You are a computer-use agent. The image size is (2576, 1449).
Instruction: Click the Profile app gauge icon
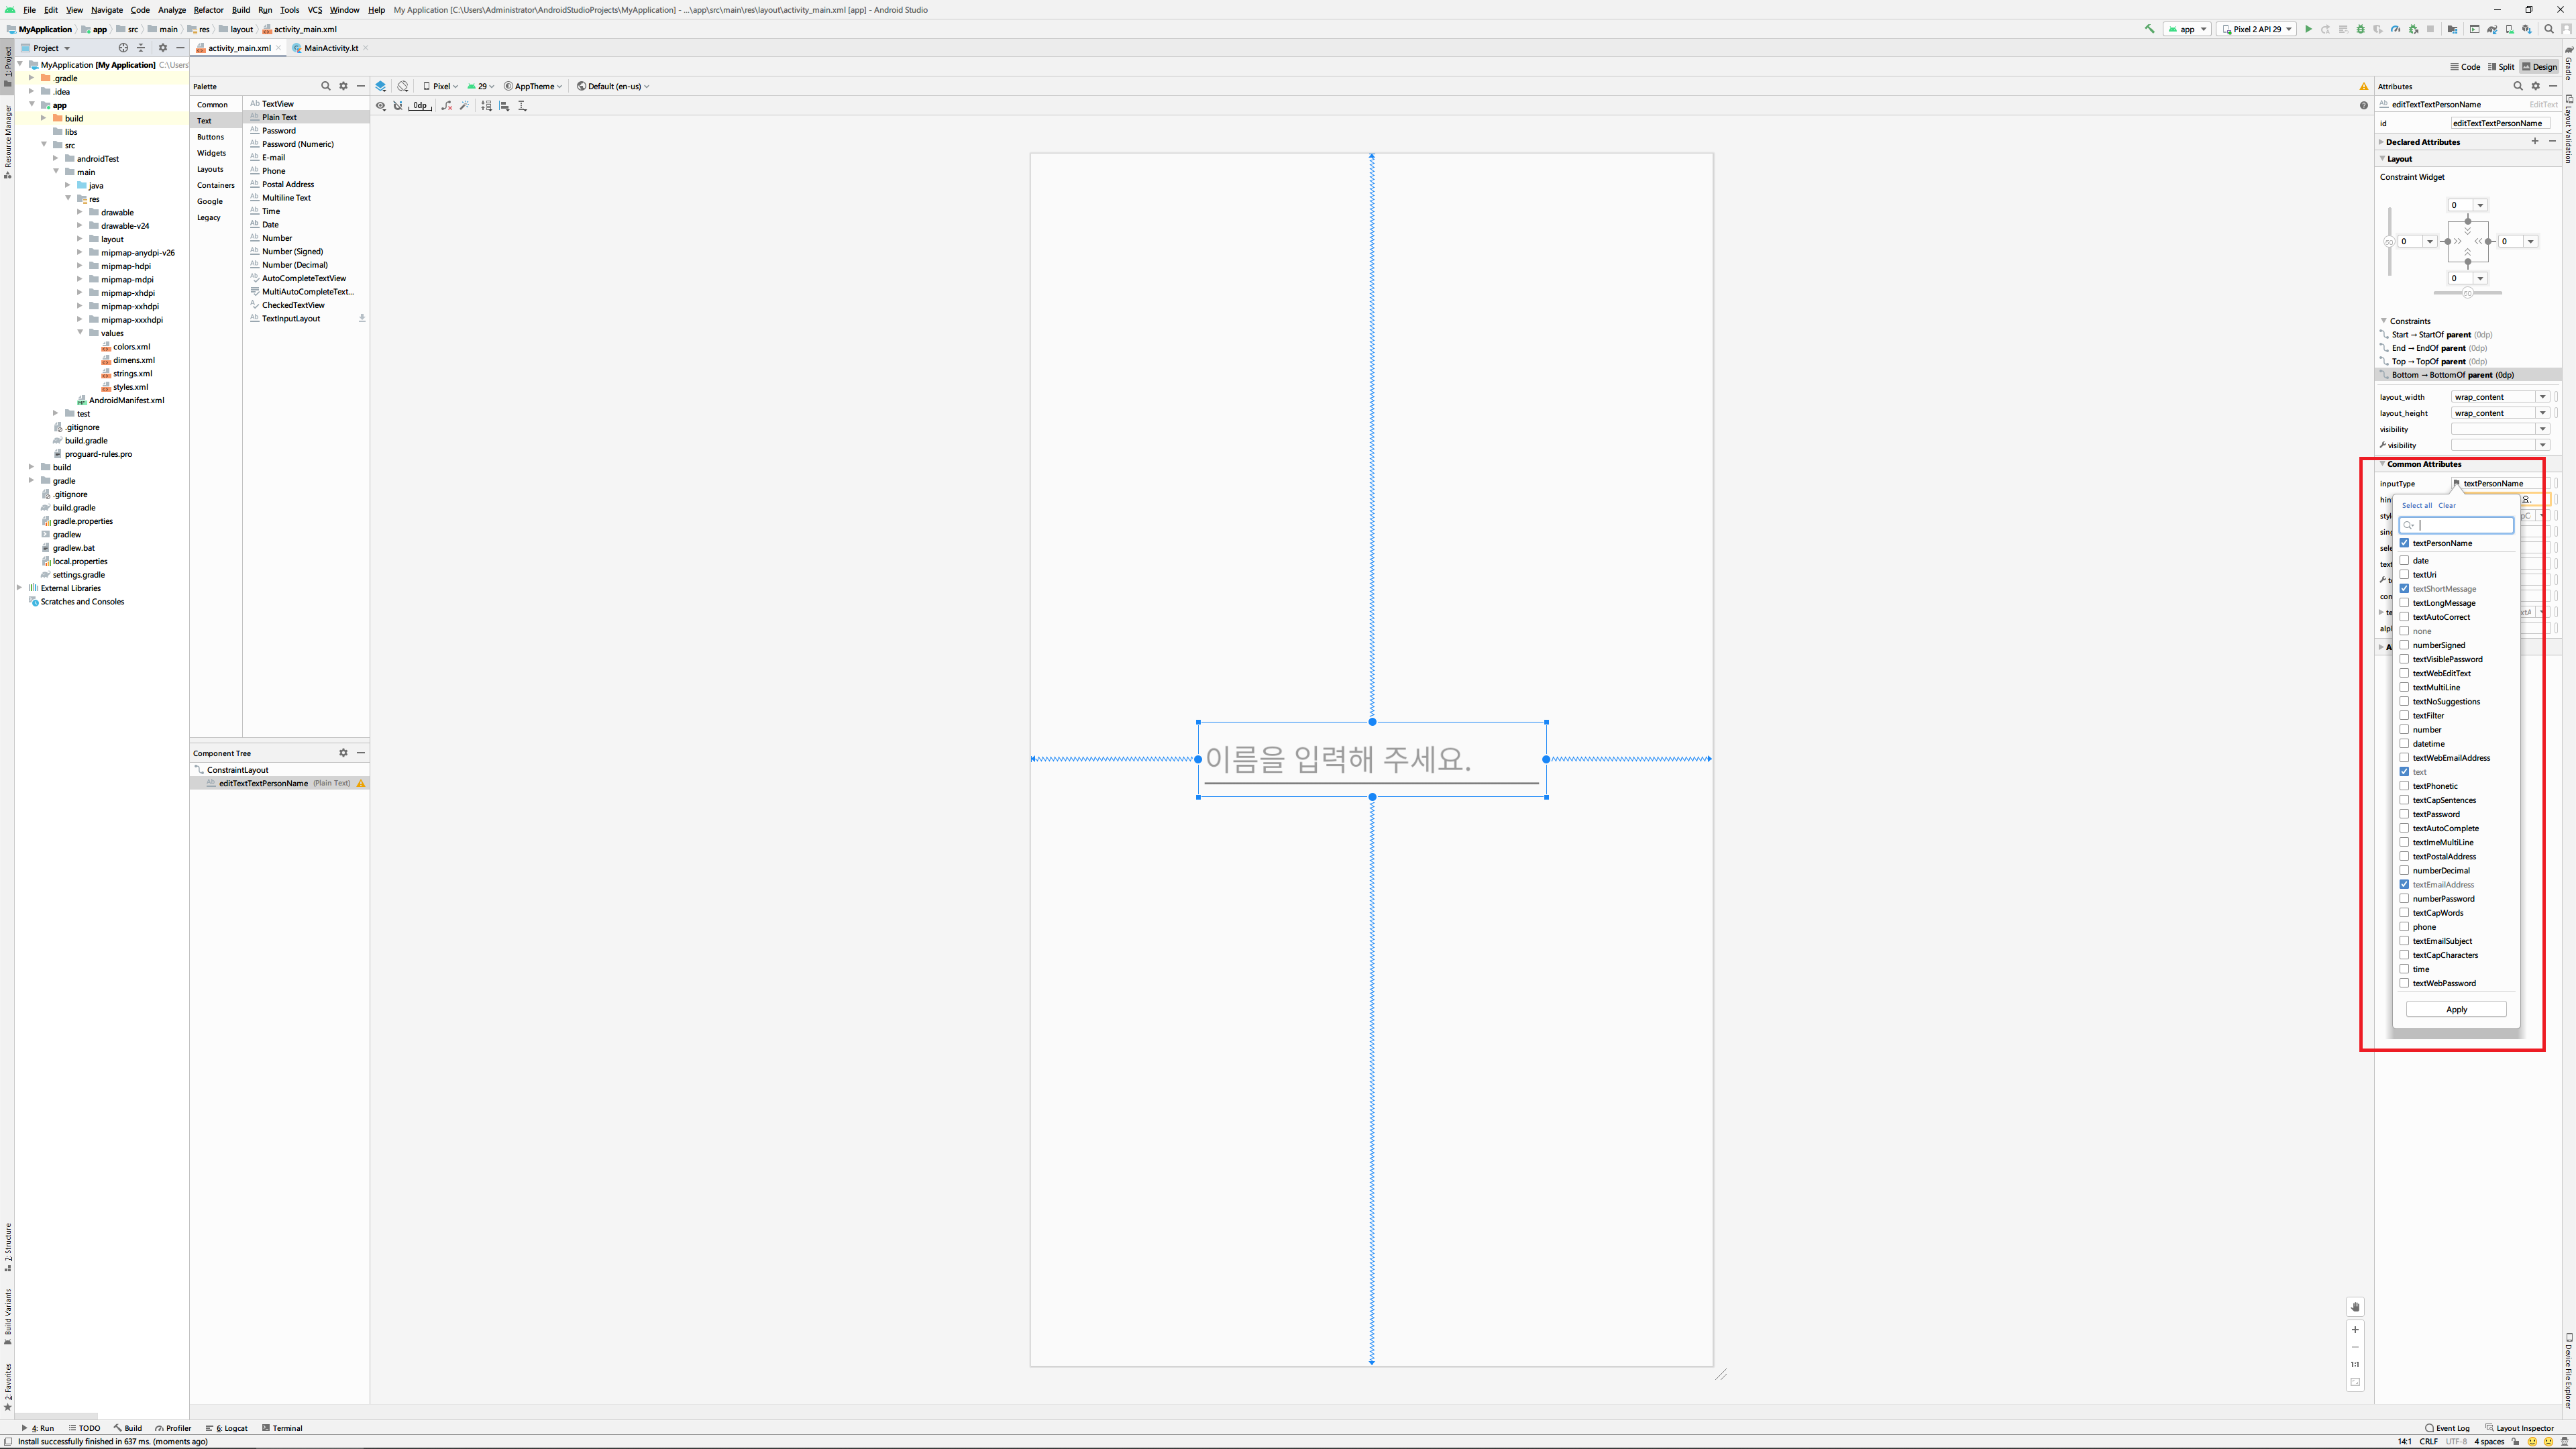2395,29
